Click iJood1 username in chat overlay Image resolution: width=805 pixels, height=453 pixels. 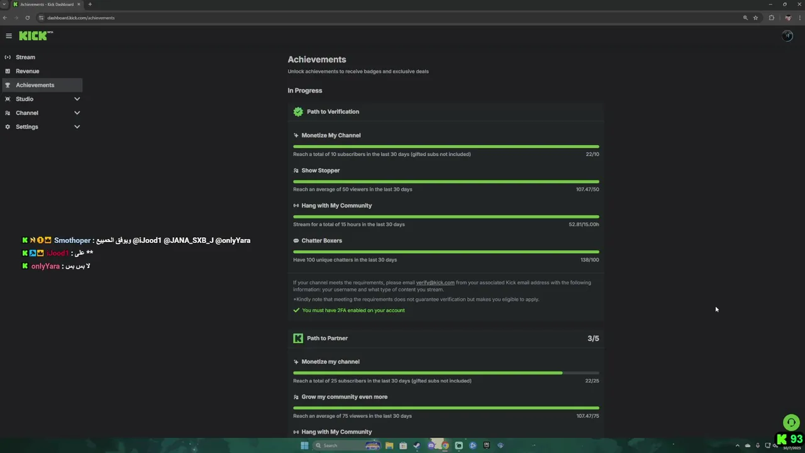[57, 253]
